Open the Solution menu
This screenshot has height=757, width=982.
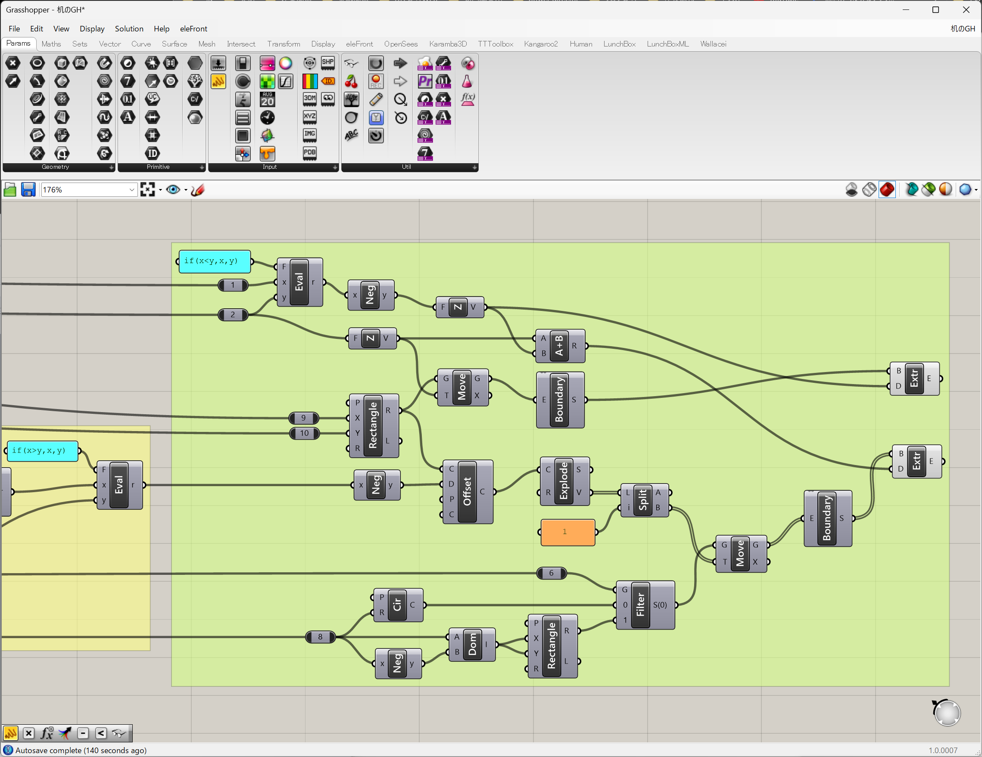click(129, 29)
